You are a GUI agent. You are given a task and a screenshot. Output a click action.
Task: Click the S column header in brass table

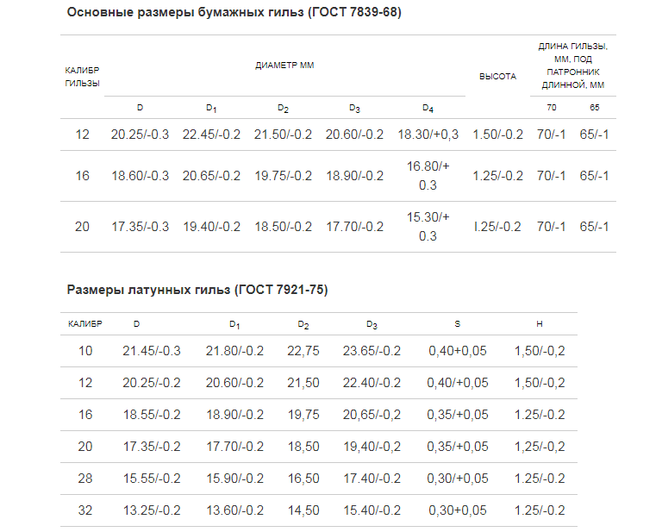point(457,324)
